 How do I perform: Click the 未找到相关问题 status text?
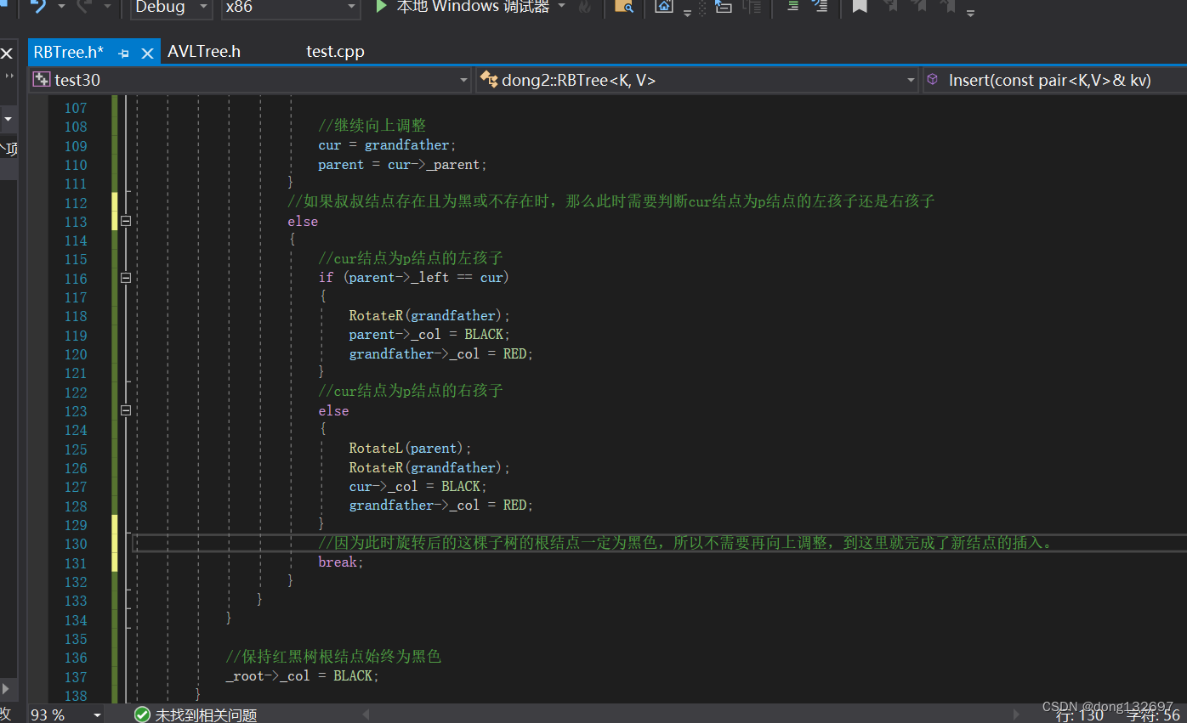point(206,715)
